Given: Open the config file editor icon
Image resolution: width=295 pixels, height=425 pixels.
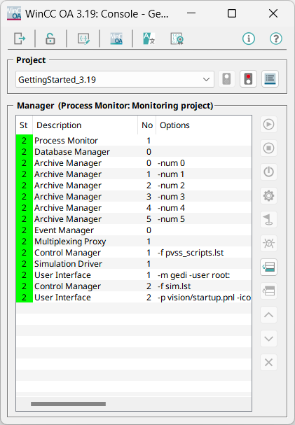Looking at the screenshot, I should pos(83,39).
